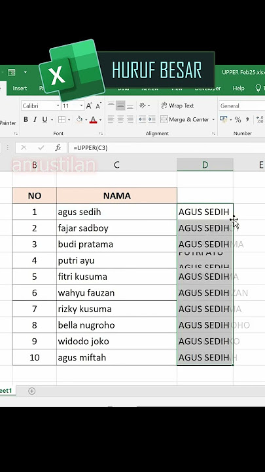The height and width of the screenshot is (472, 265).
Task: Toggle center horizontal alignment
Action: 120,119
